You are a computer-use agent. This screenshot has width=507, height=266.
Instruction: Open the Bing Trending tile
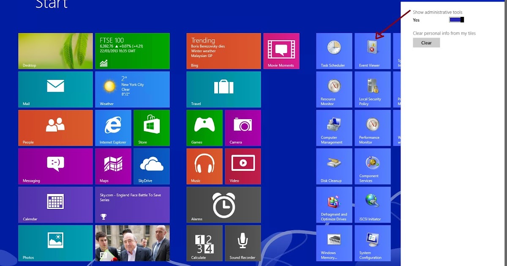pos(224,51)
